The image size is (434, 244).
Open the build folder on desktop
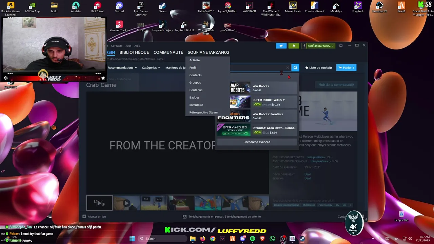pos(54,7)
